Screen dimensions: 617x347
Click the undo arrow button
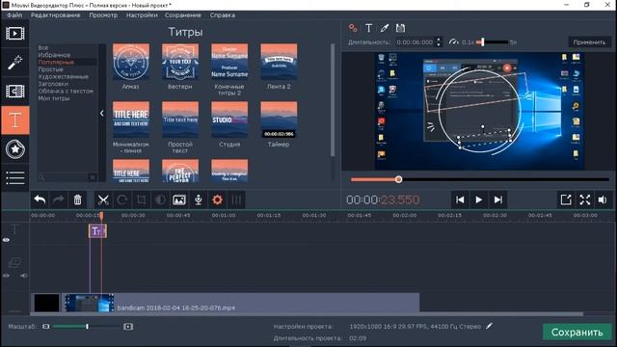(x=40, y=200)
